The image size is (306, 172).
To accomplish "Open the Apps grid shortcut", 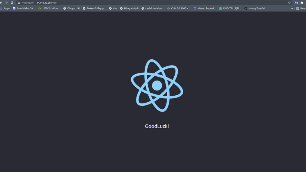I will coord(5,9).
